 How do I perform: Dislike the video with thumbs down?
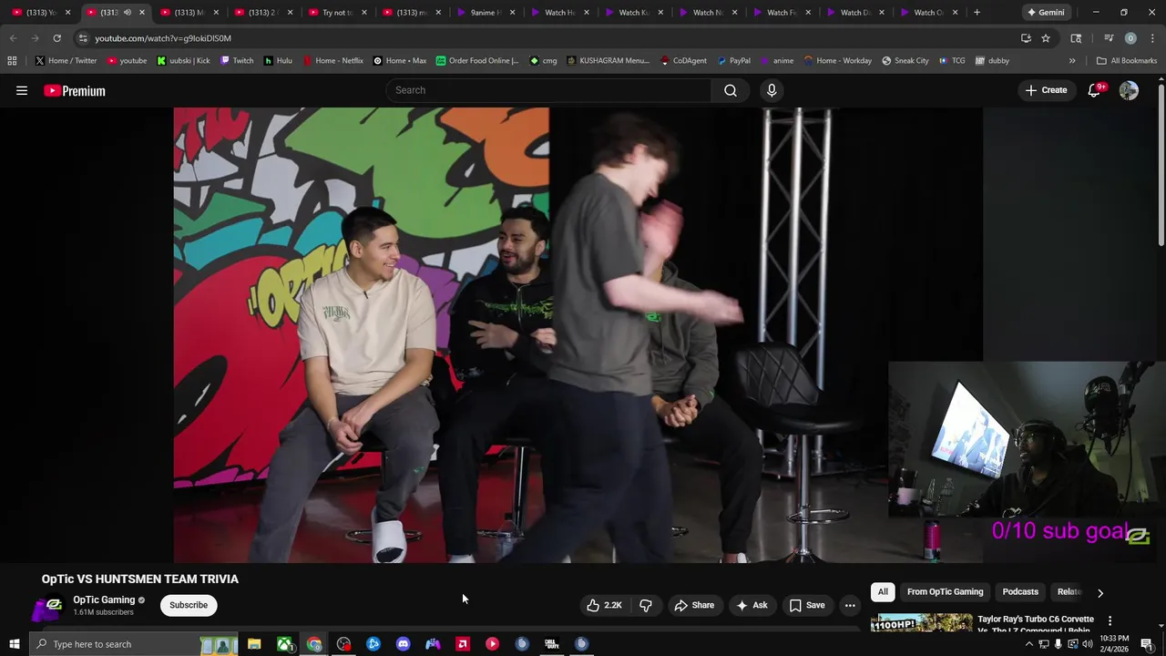[x=646, y=605]
